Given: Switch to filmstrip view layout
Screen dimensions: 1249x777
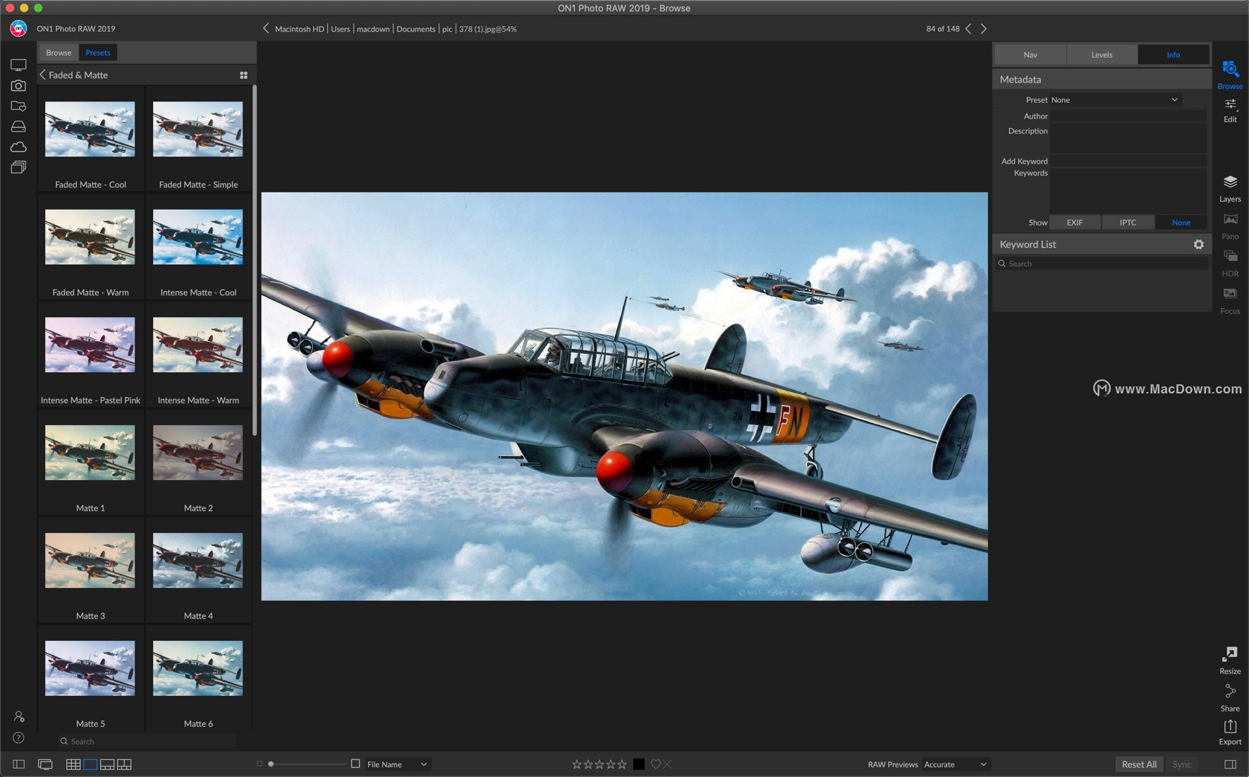Looking at the screenshot, I should click(107, 764).
